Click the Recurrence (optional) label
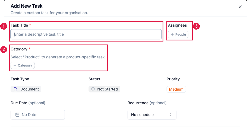Image resolution: width=247 pixels, height=127 pixels. (147, 103)
